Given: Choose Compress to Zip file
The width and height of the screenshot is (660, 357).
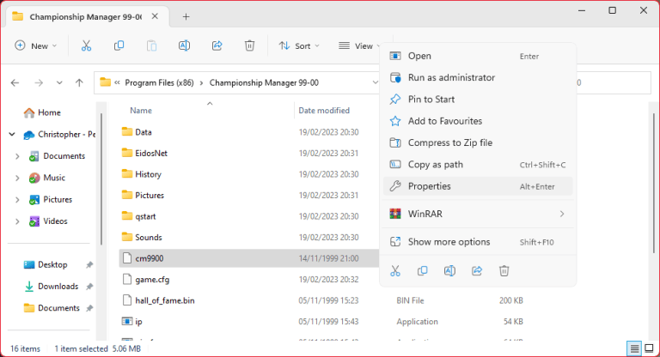Looking at the screenshot, I should [478, 143].
